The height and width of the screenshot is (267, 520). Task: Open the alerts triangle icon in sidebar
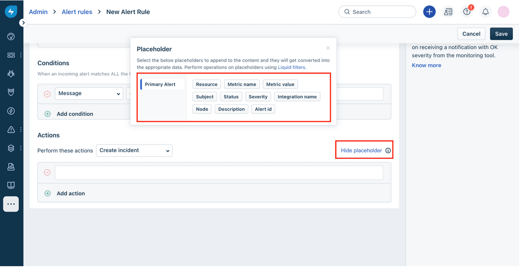11,130
